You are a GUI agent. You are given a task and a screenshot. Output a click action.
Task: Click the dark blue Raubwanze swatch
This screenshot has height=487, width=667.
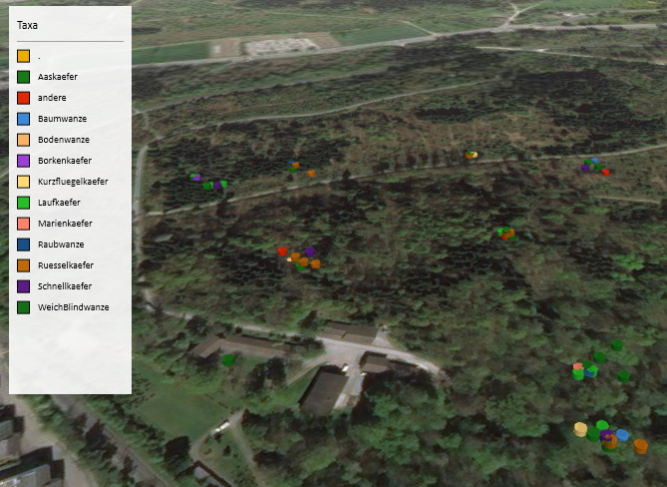click(x=23, y=244)
